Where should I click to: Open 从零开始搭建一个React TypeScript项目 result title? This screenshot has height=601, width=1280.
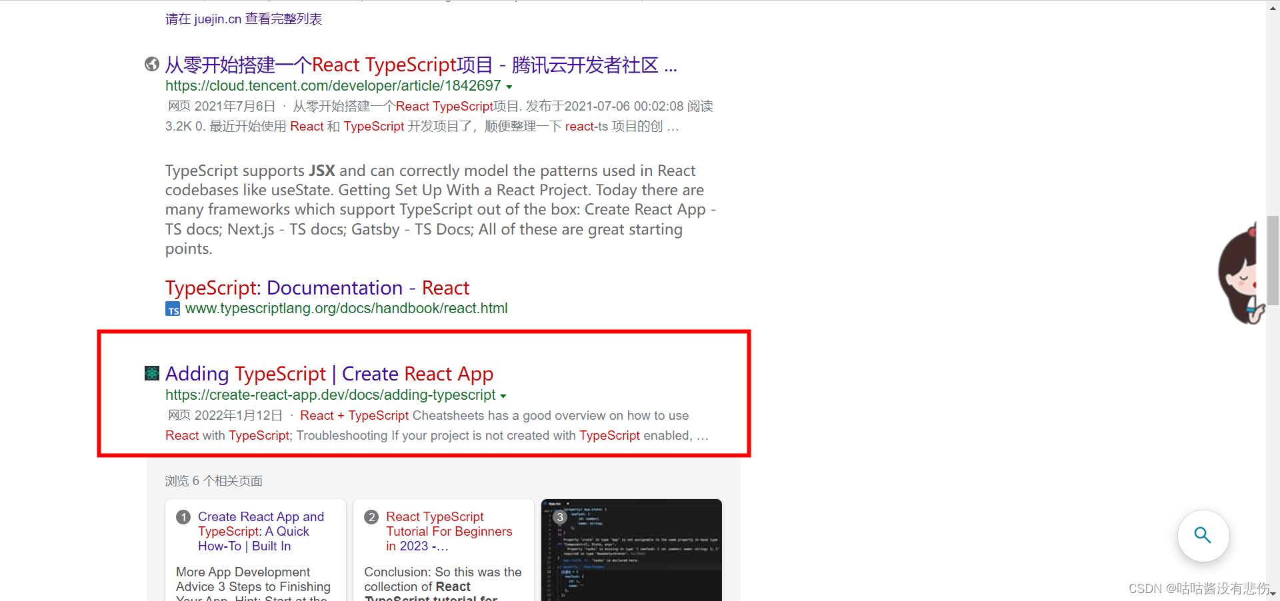coord(421,65)
